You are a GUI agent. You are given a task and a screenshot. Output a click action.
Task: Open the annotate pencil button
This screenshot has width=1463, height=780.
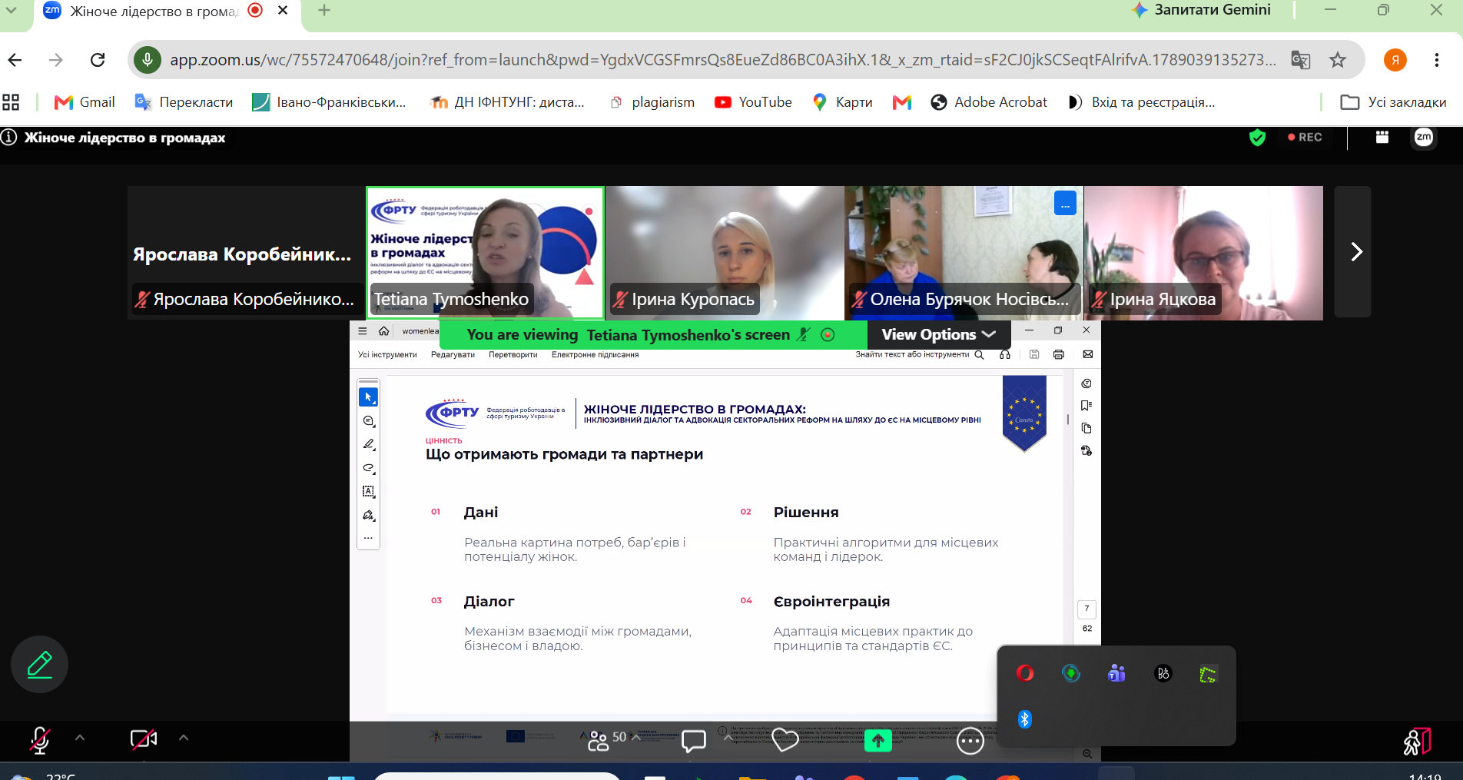pos(39,665)
